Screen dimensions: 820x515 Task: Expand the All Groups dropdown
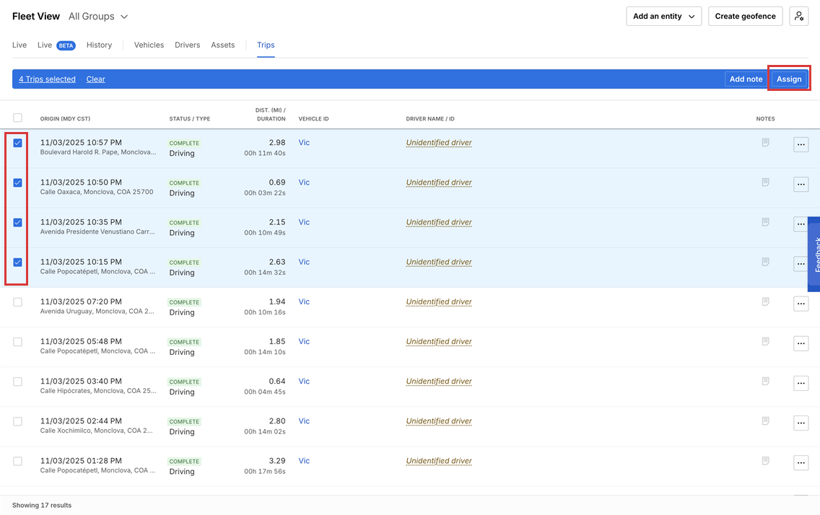point(98,16)
